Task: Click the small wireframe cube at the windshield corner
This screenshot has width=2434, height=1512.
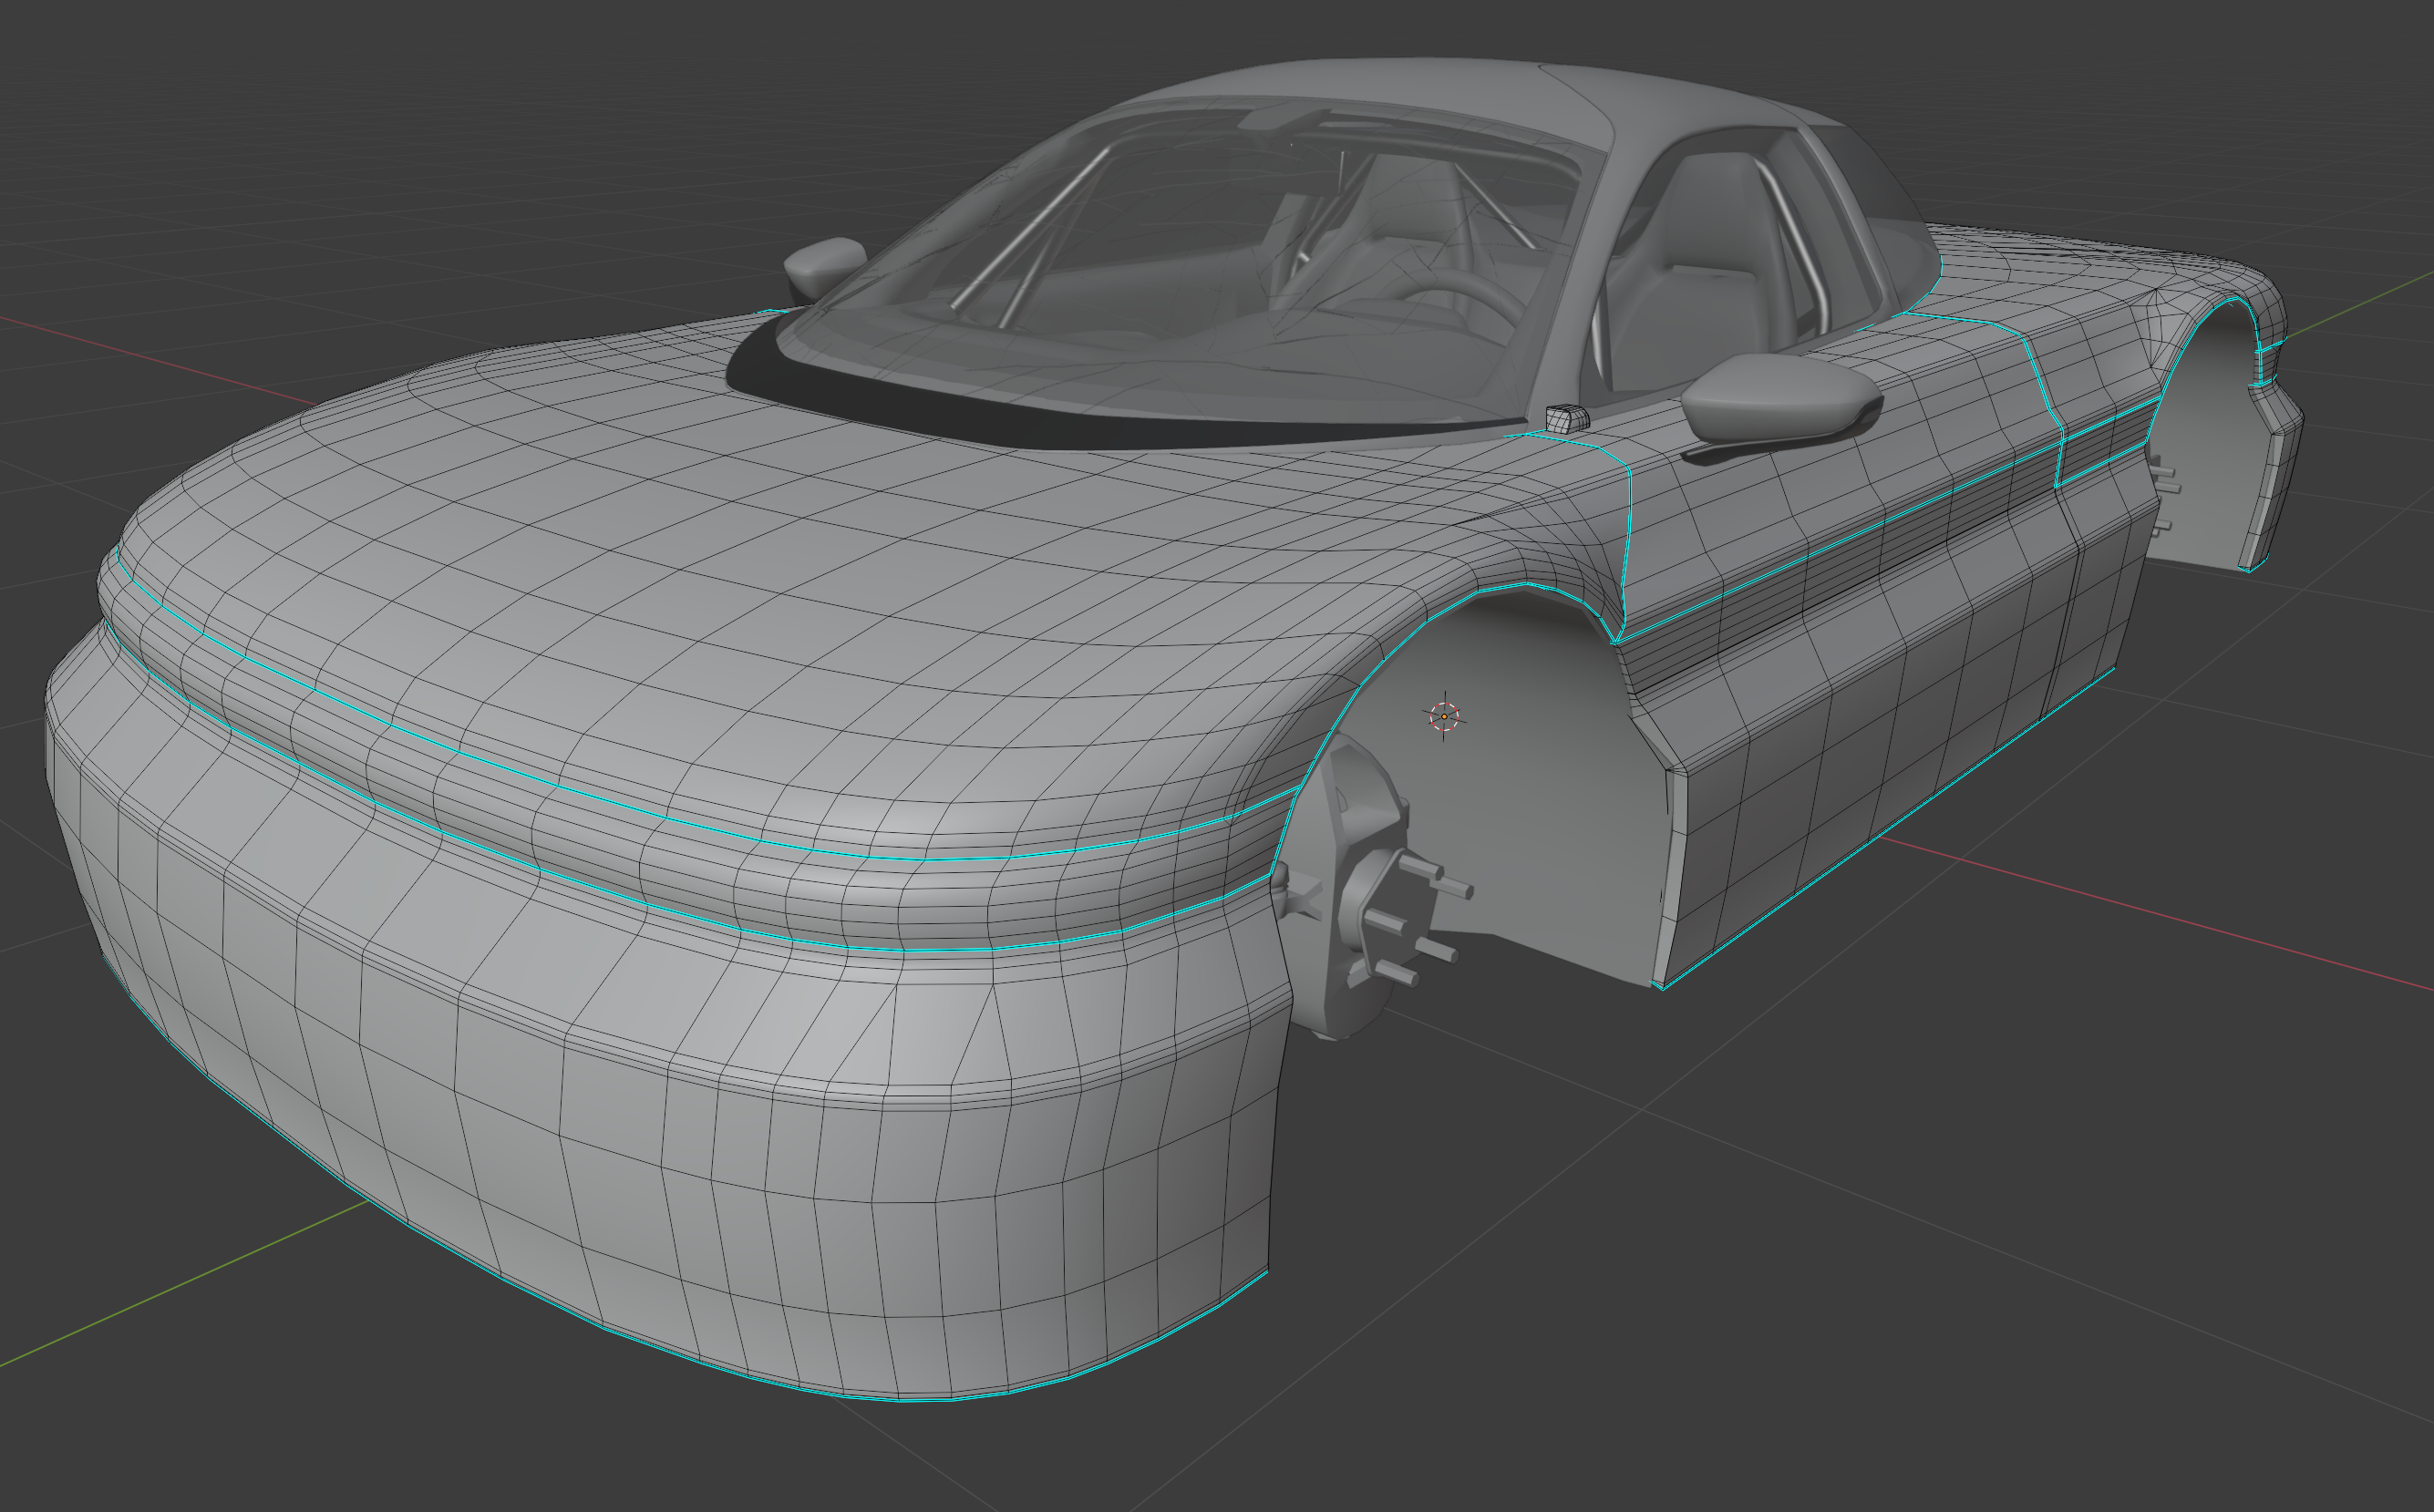Action: (1566, 417)
